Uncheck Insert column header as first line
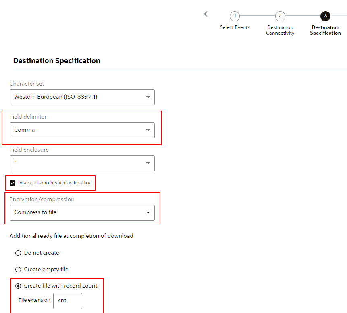Screen dimensions: 347x313 [x=12, y=183]
